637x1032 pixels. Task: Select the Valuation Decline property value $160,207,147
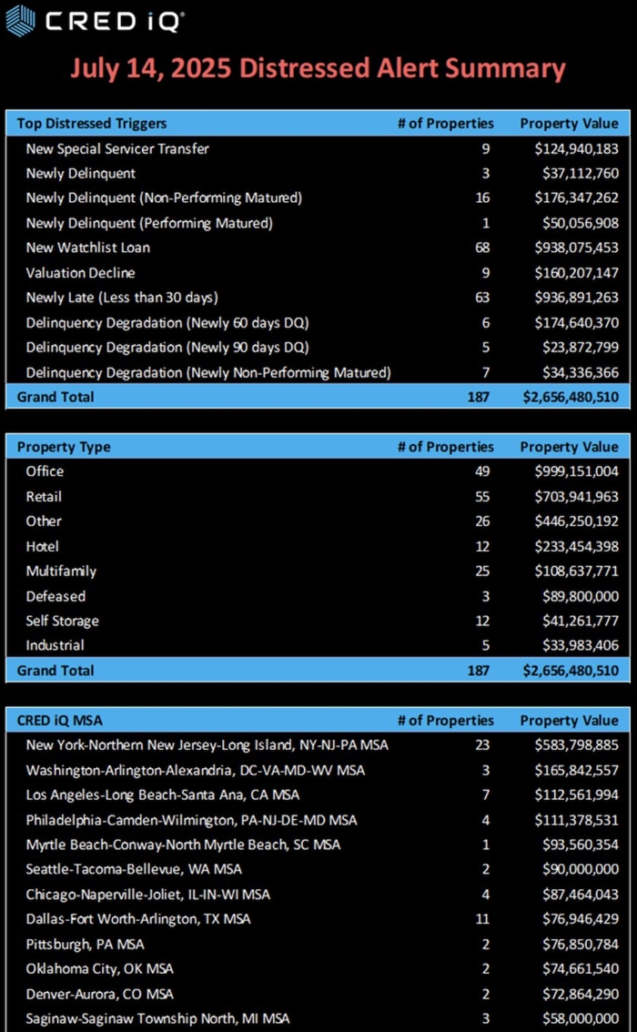point(569,272)
